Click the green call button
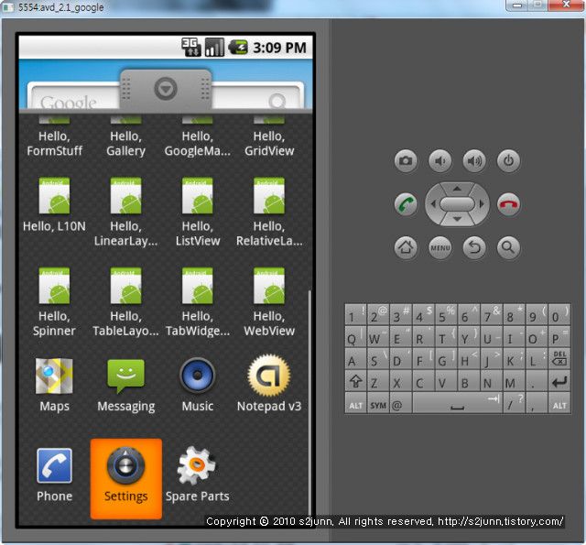This screenshot has height=545, width=586. pyautogui.click(x=406, y=204)
